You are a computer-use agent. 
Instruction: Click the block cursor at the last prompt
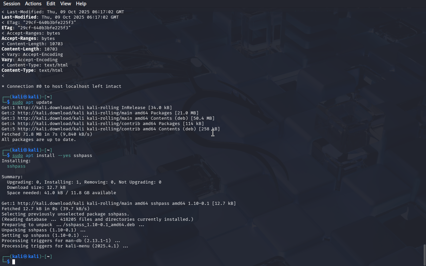click(x=14, y=262)
